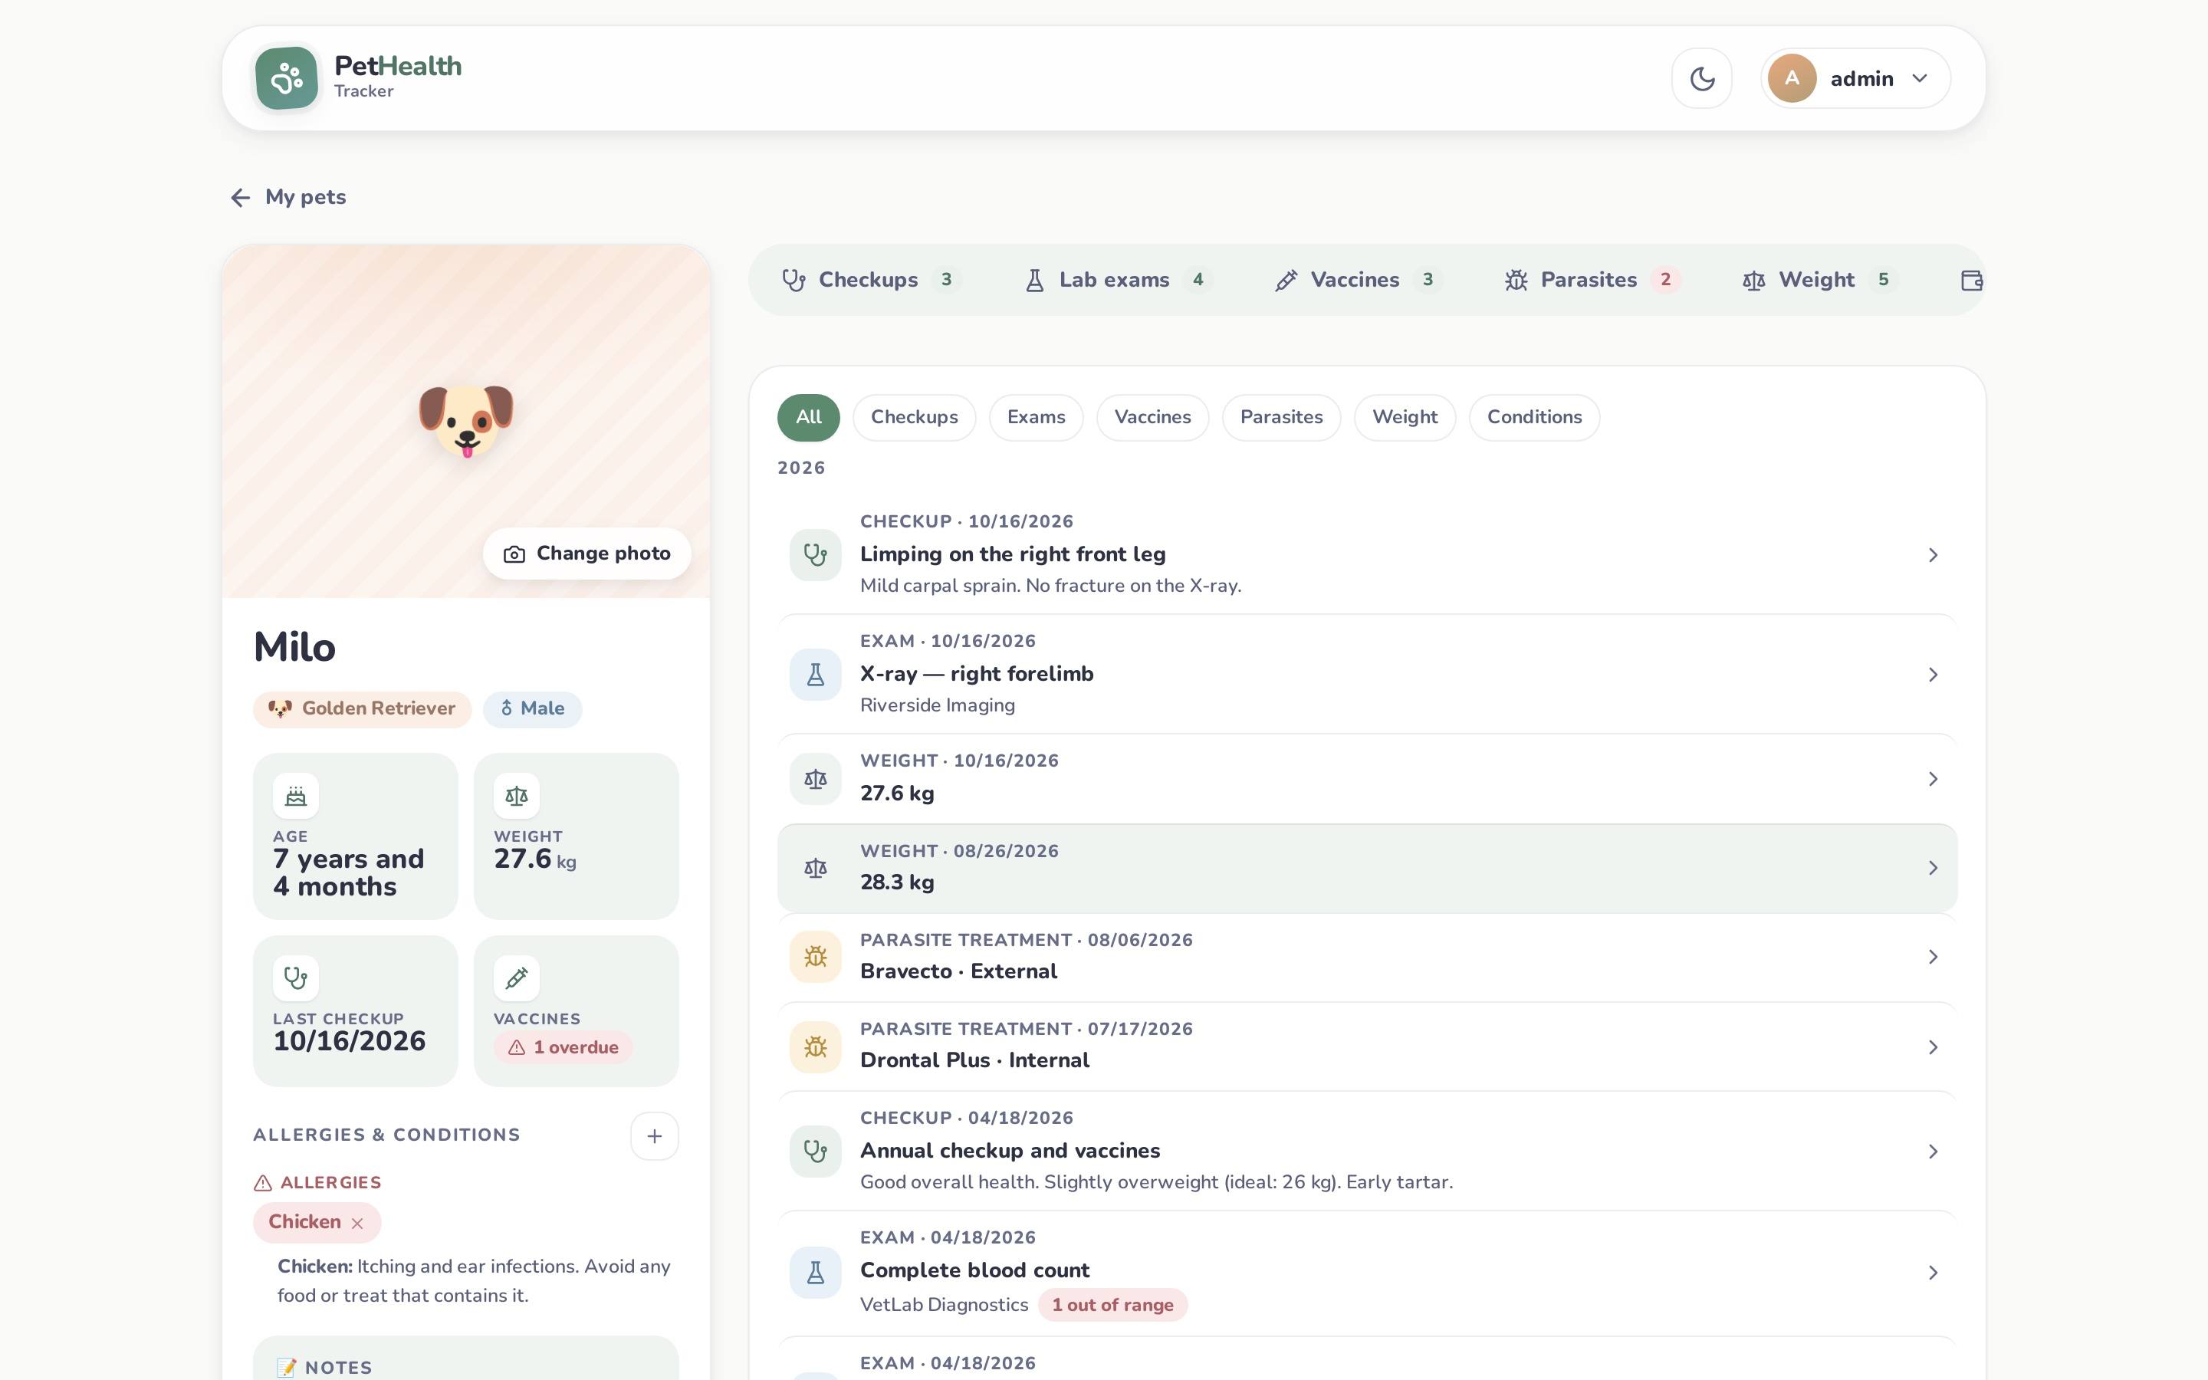Screen dimensions: 2208x1380
Task: Expand the Limping on right front leg entry chevron
Action: click(x=1933, y=555)
